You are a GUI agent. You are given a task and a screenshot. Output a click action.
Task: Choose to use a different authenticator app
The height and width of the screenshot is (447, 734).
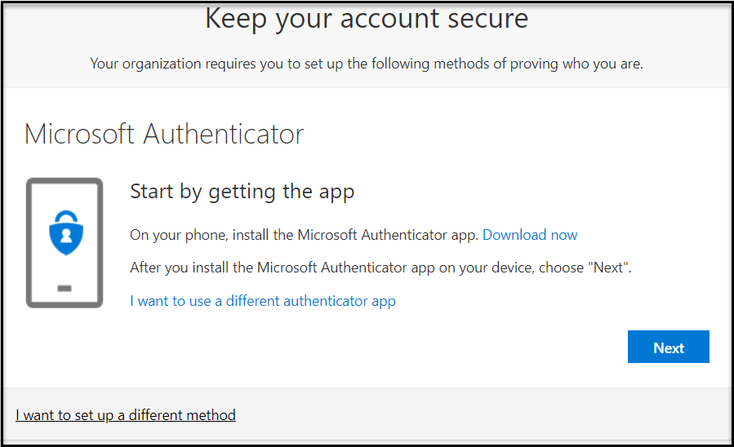point(263,301)
